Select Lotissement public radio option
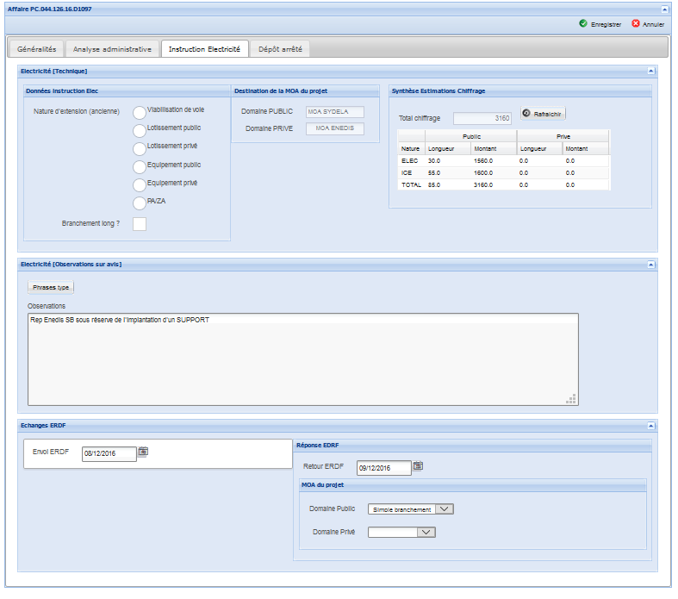 [140, 131]
